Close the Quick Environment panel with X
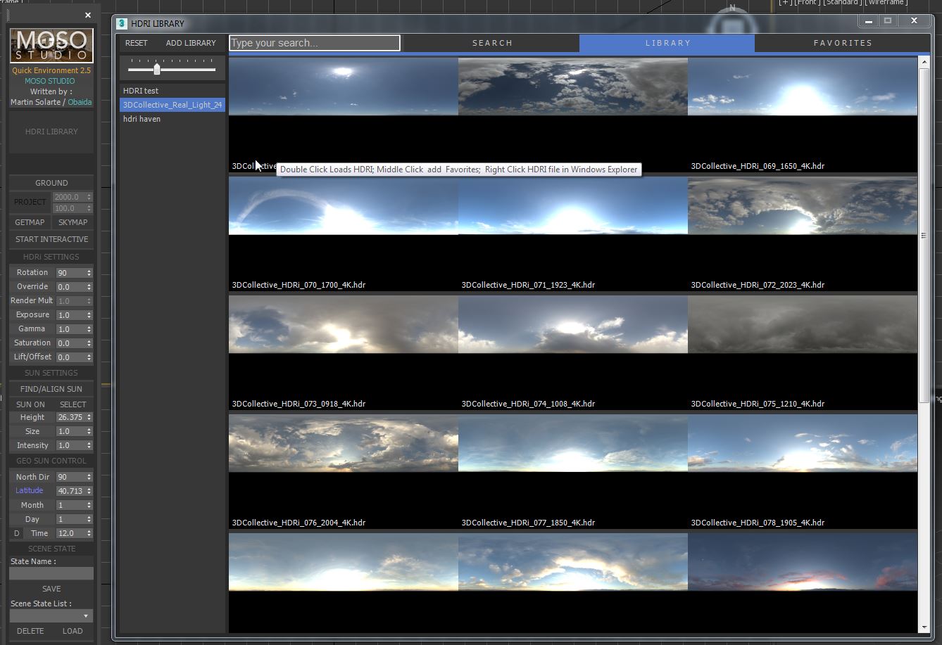 coord(88,15)
